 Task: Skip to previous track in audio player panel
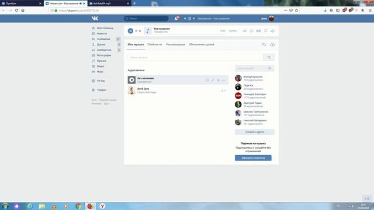click(136, 31)
